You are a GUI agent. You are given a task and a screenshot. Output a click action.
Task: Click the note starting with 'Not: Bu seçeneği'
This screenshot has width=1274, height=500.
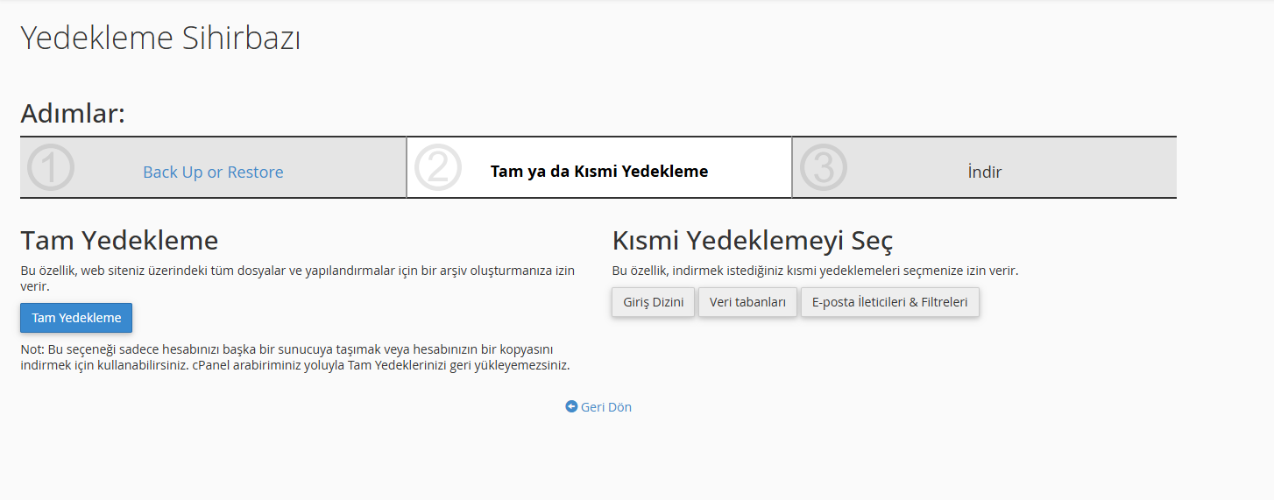(295, 356)
